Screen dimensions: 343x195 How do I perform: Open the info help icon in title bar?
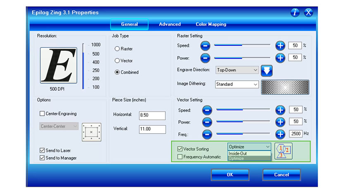pos(295,12)
